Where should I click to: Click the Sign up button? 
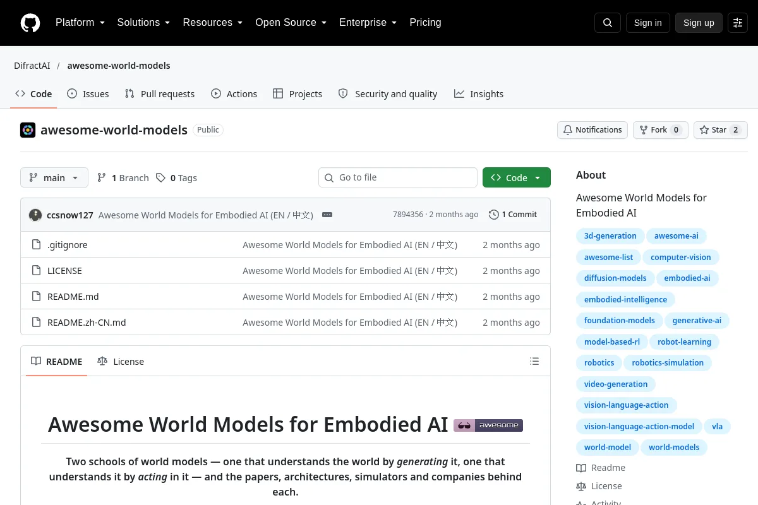(x=699, y=23)
